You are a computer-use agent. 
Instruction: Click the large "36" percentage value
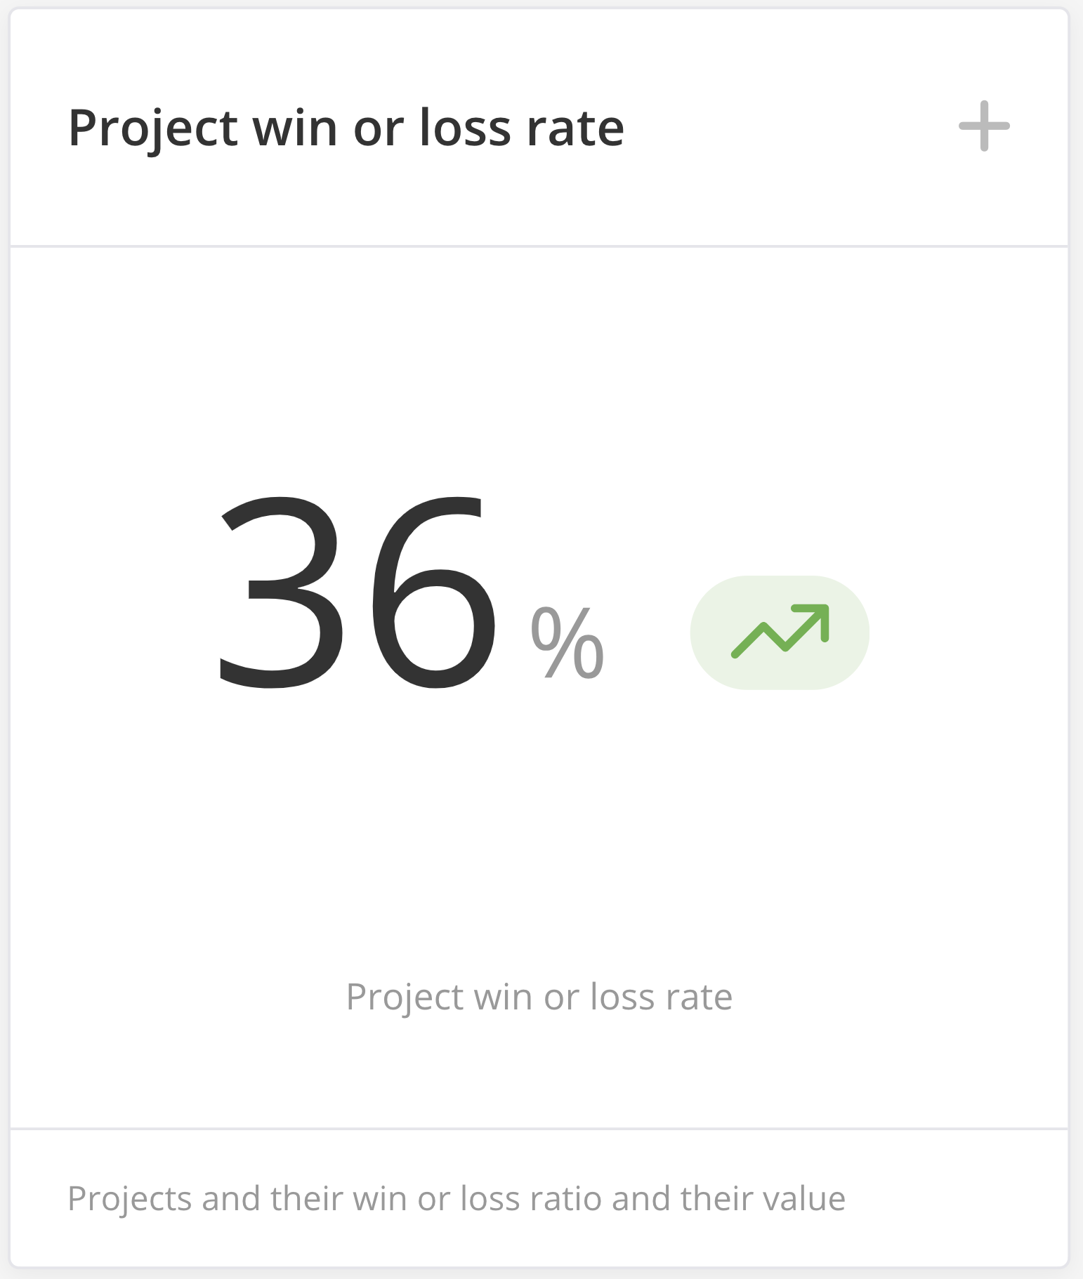[x=356, y=592]
